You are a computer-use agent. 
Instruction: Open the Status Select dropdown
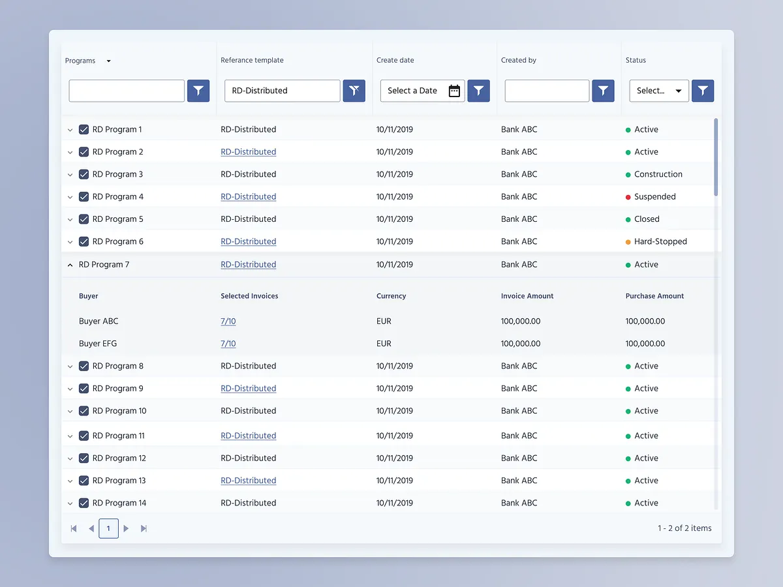(x=658, y=91)
